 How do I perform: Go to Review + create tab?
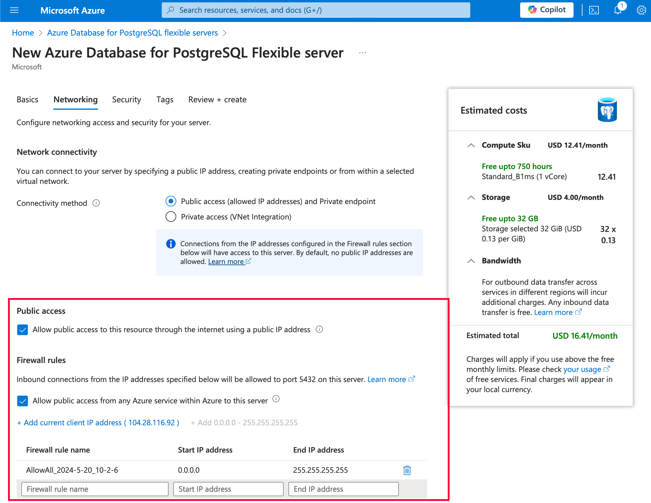pyautogui.click(x=217, y=100)
